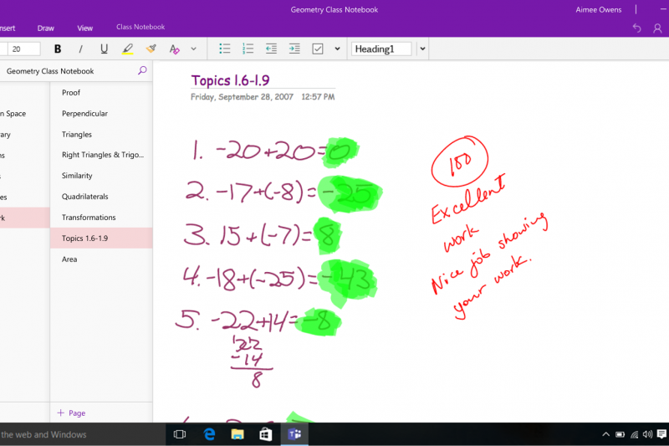Click the Aimee Owens account name
The height and width of the screenshot is (446, 669).
coord(598,9)
